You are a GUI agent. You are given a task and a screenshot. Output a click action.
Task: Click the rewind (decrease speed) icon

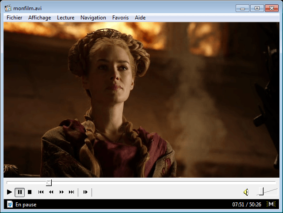[x=51, y=192]
